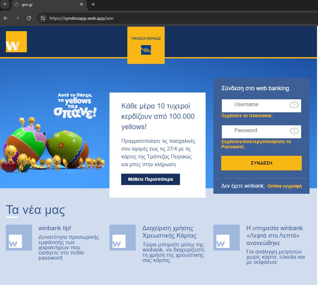Open a new browser tab with the plus icon
318x285 pixels.
click(93, 4)
